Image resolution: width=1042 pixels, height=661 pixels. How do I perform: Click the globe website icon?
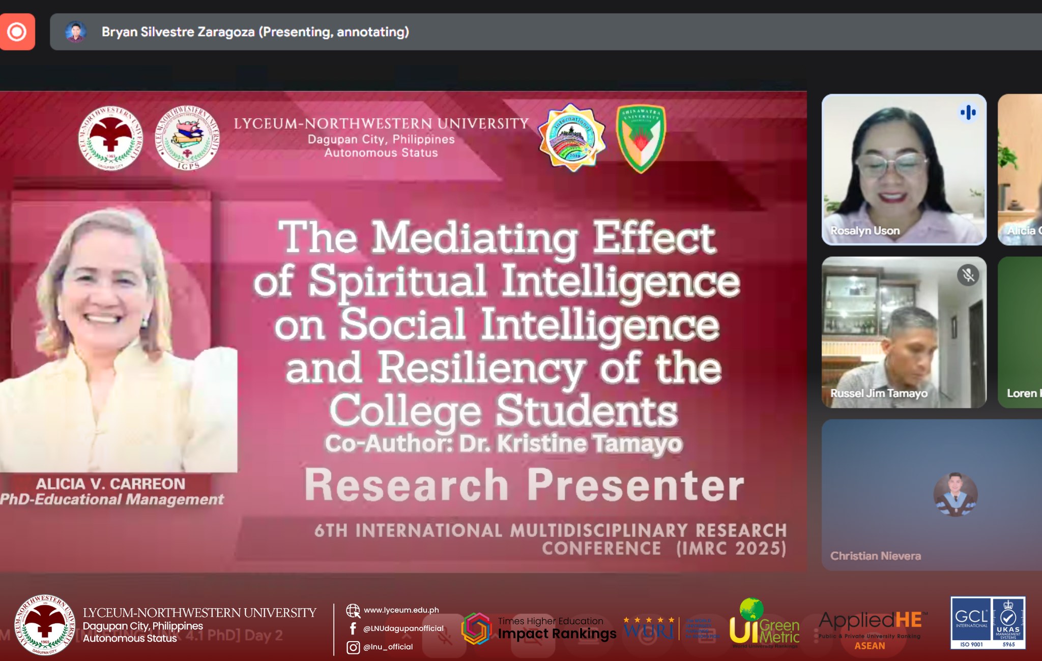click(x=353, y=610)
